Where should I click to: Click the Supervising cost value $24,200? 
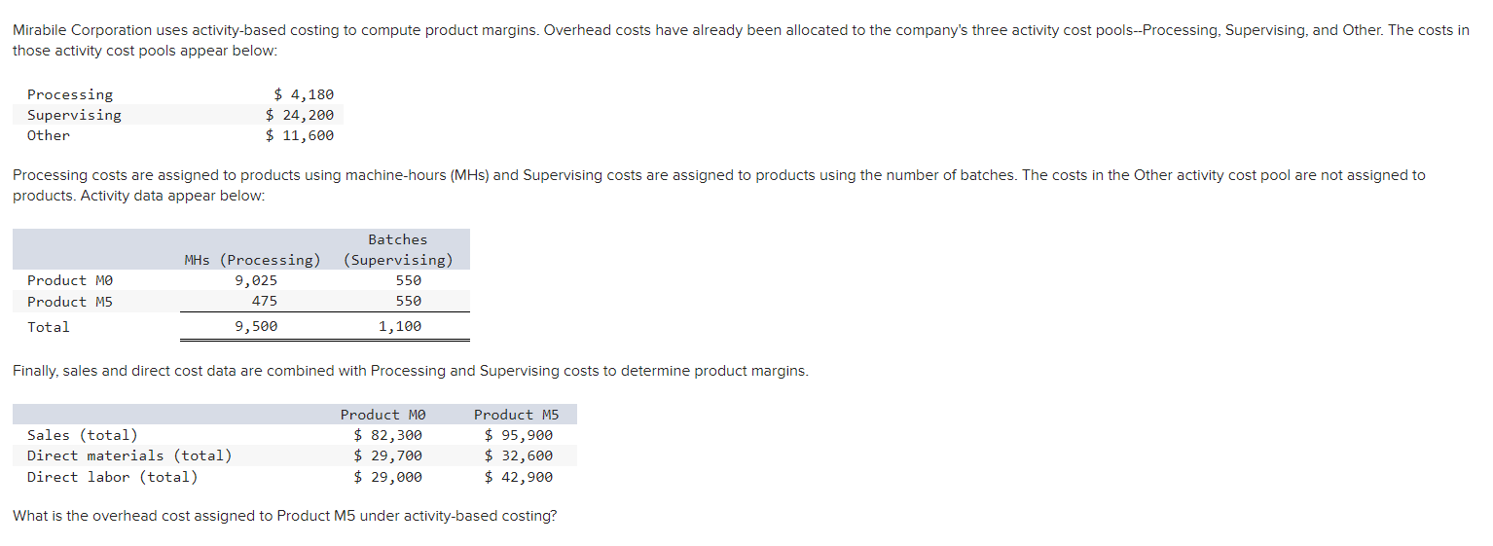pyautogui.click(x=299, y=115)
